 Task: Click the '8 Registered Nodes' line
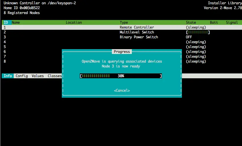(22, 13)
